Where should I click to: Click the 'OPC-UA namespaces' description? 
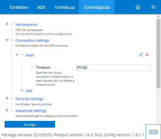pos(29,30)
